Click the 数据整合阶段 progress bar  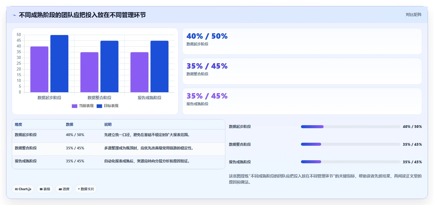click(x=351, y=144)
